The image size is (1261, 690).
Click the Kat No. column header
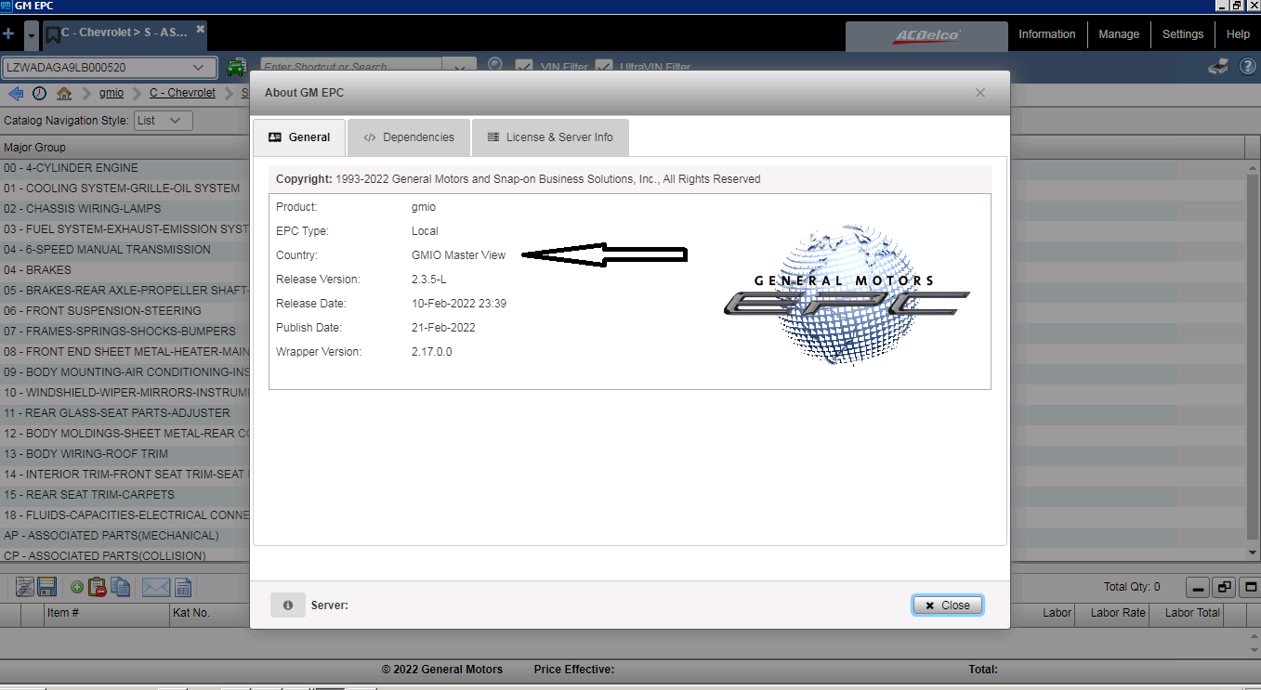point(191,613)
